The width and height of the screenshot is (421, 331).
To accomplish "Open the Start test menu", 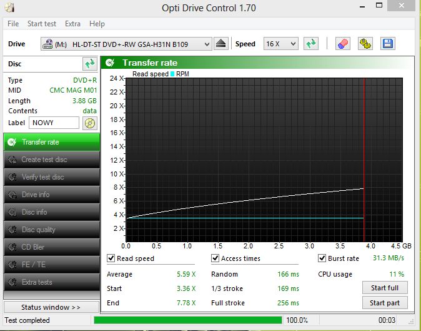I will [42, 24].
